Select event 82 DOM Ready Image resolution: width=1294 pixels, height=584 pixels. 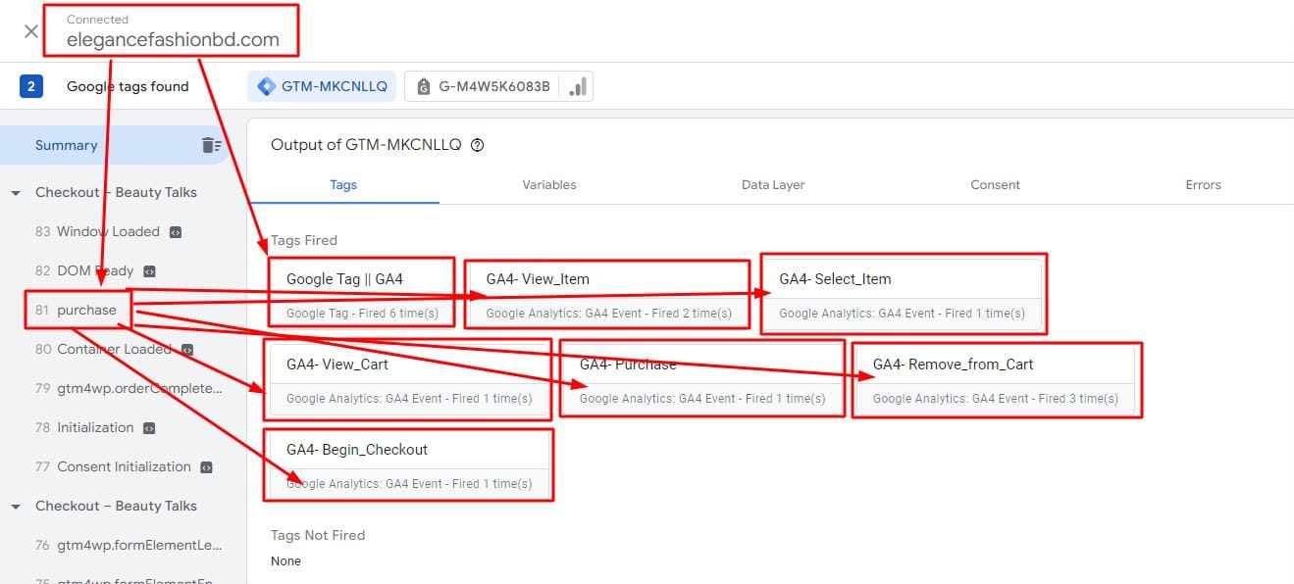[95, 271]
